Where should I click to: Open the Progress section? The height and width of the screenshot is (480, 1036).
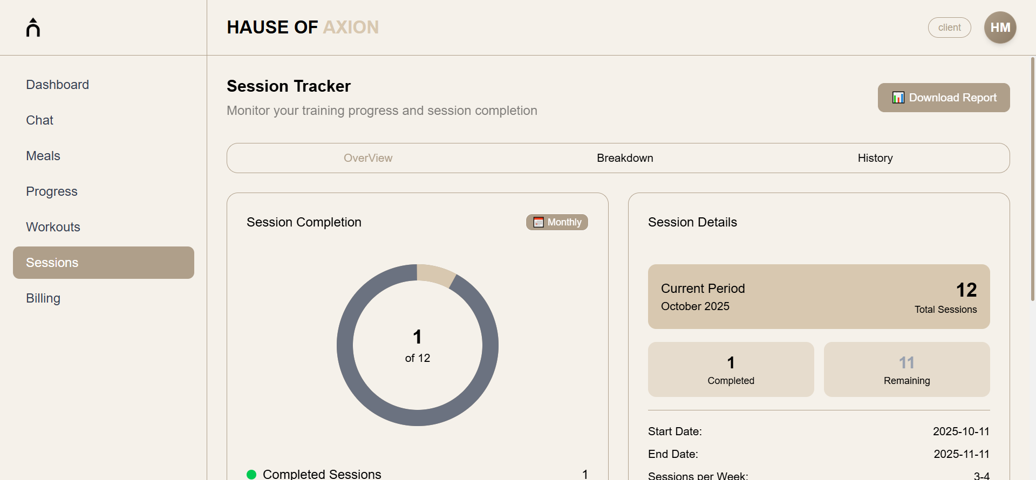tap(52, 191)
